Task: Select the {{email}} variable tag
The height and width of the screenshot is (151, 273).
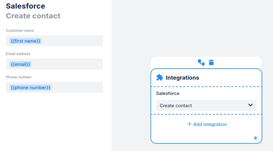Action: (21, 64)
